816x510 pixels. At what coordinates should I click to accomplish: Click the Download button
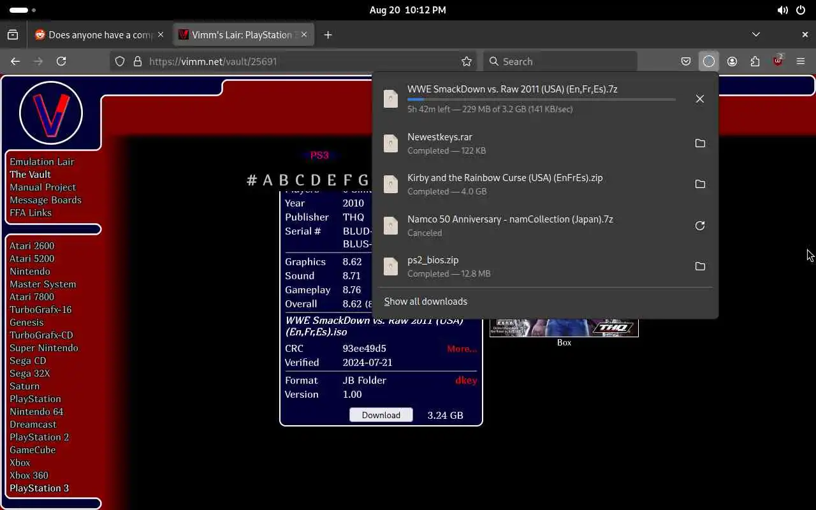pos(381,415)
